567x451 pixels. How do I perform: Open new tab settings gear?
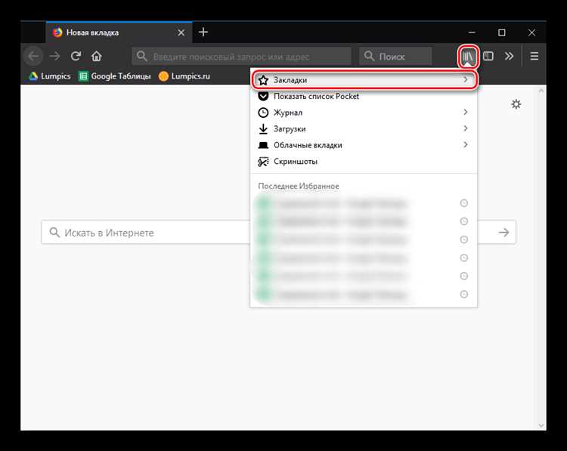[x=516, y=104]
